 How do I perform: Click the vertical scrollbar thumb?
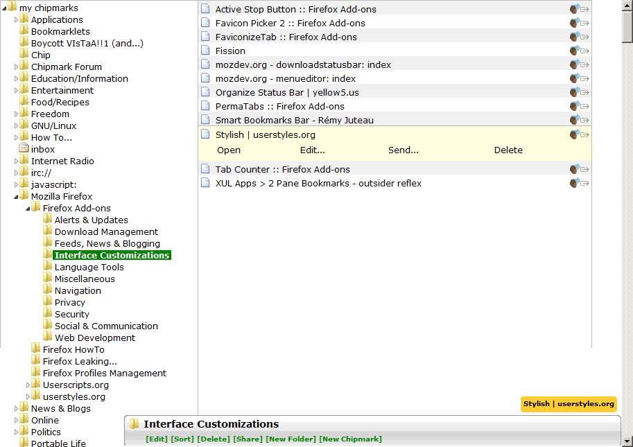[x=627, y=26]
